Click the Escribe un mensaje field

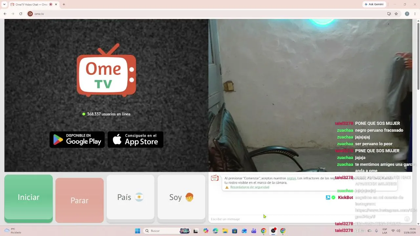click(x=305, y=219)
